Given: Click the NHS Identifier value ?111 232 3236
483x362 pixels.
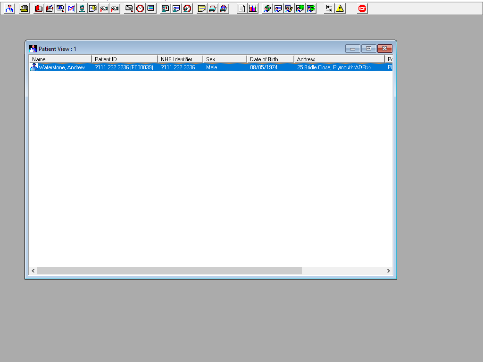Looking at the screenshot, I should [178, 67].
